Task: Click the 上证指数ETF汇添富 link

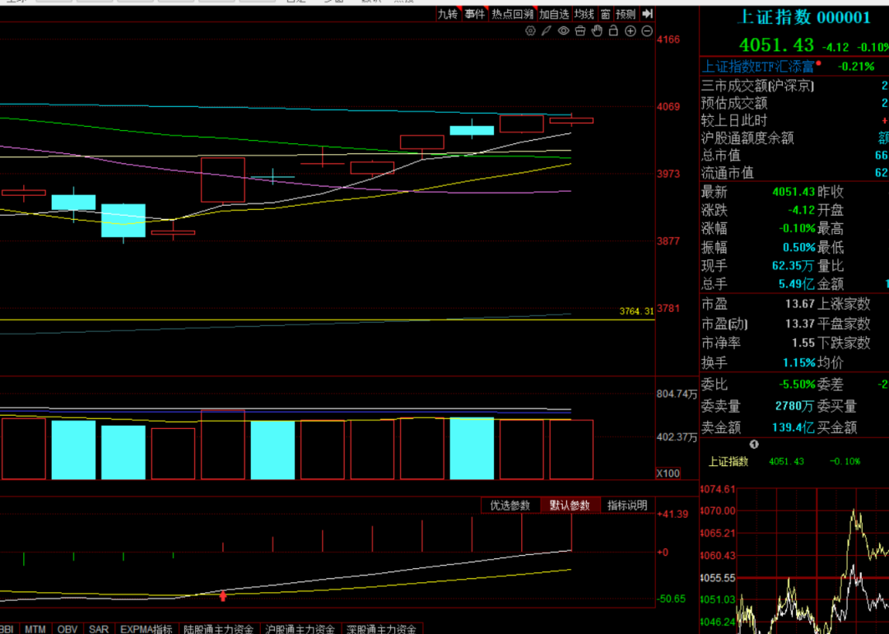Action: tap(757, 67)
